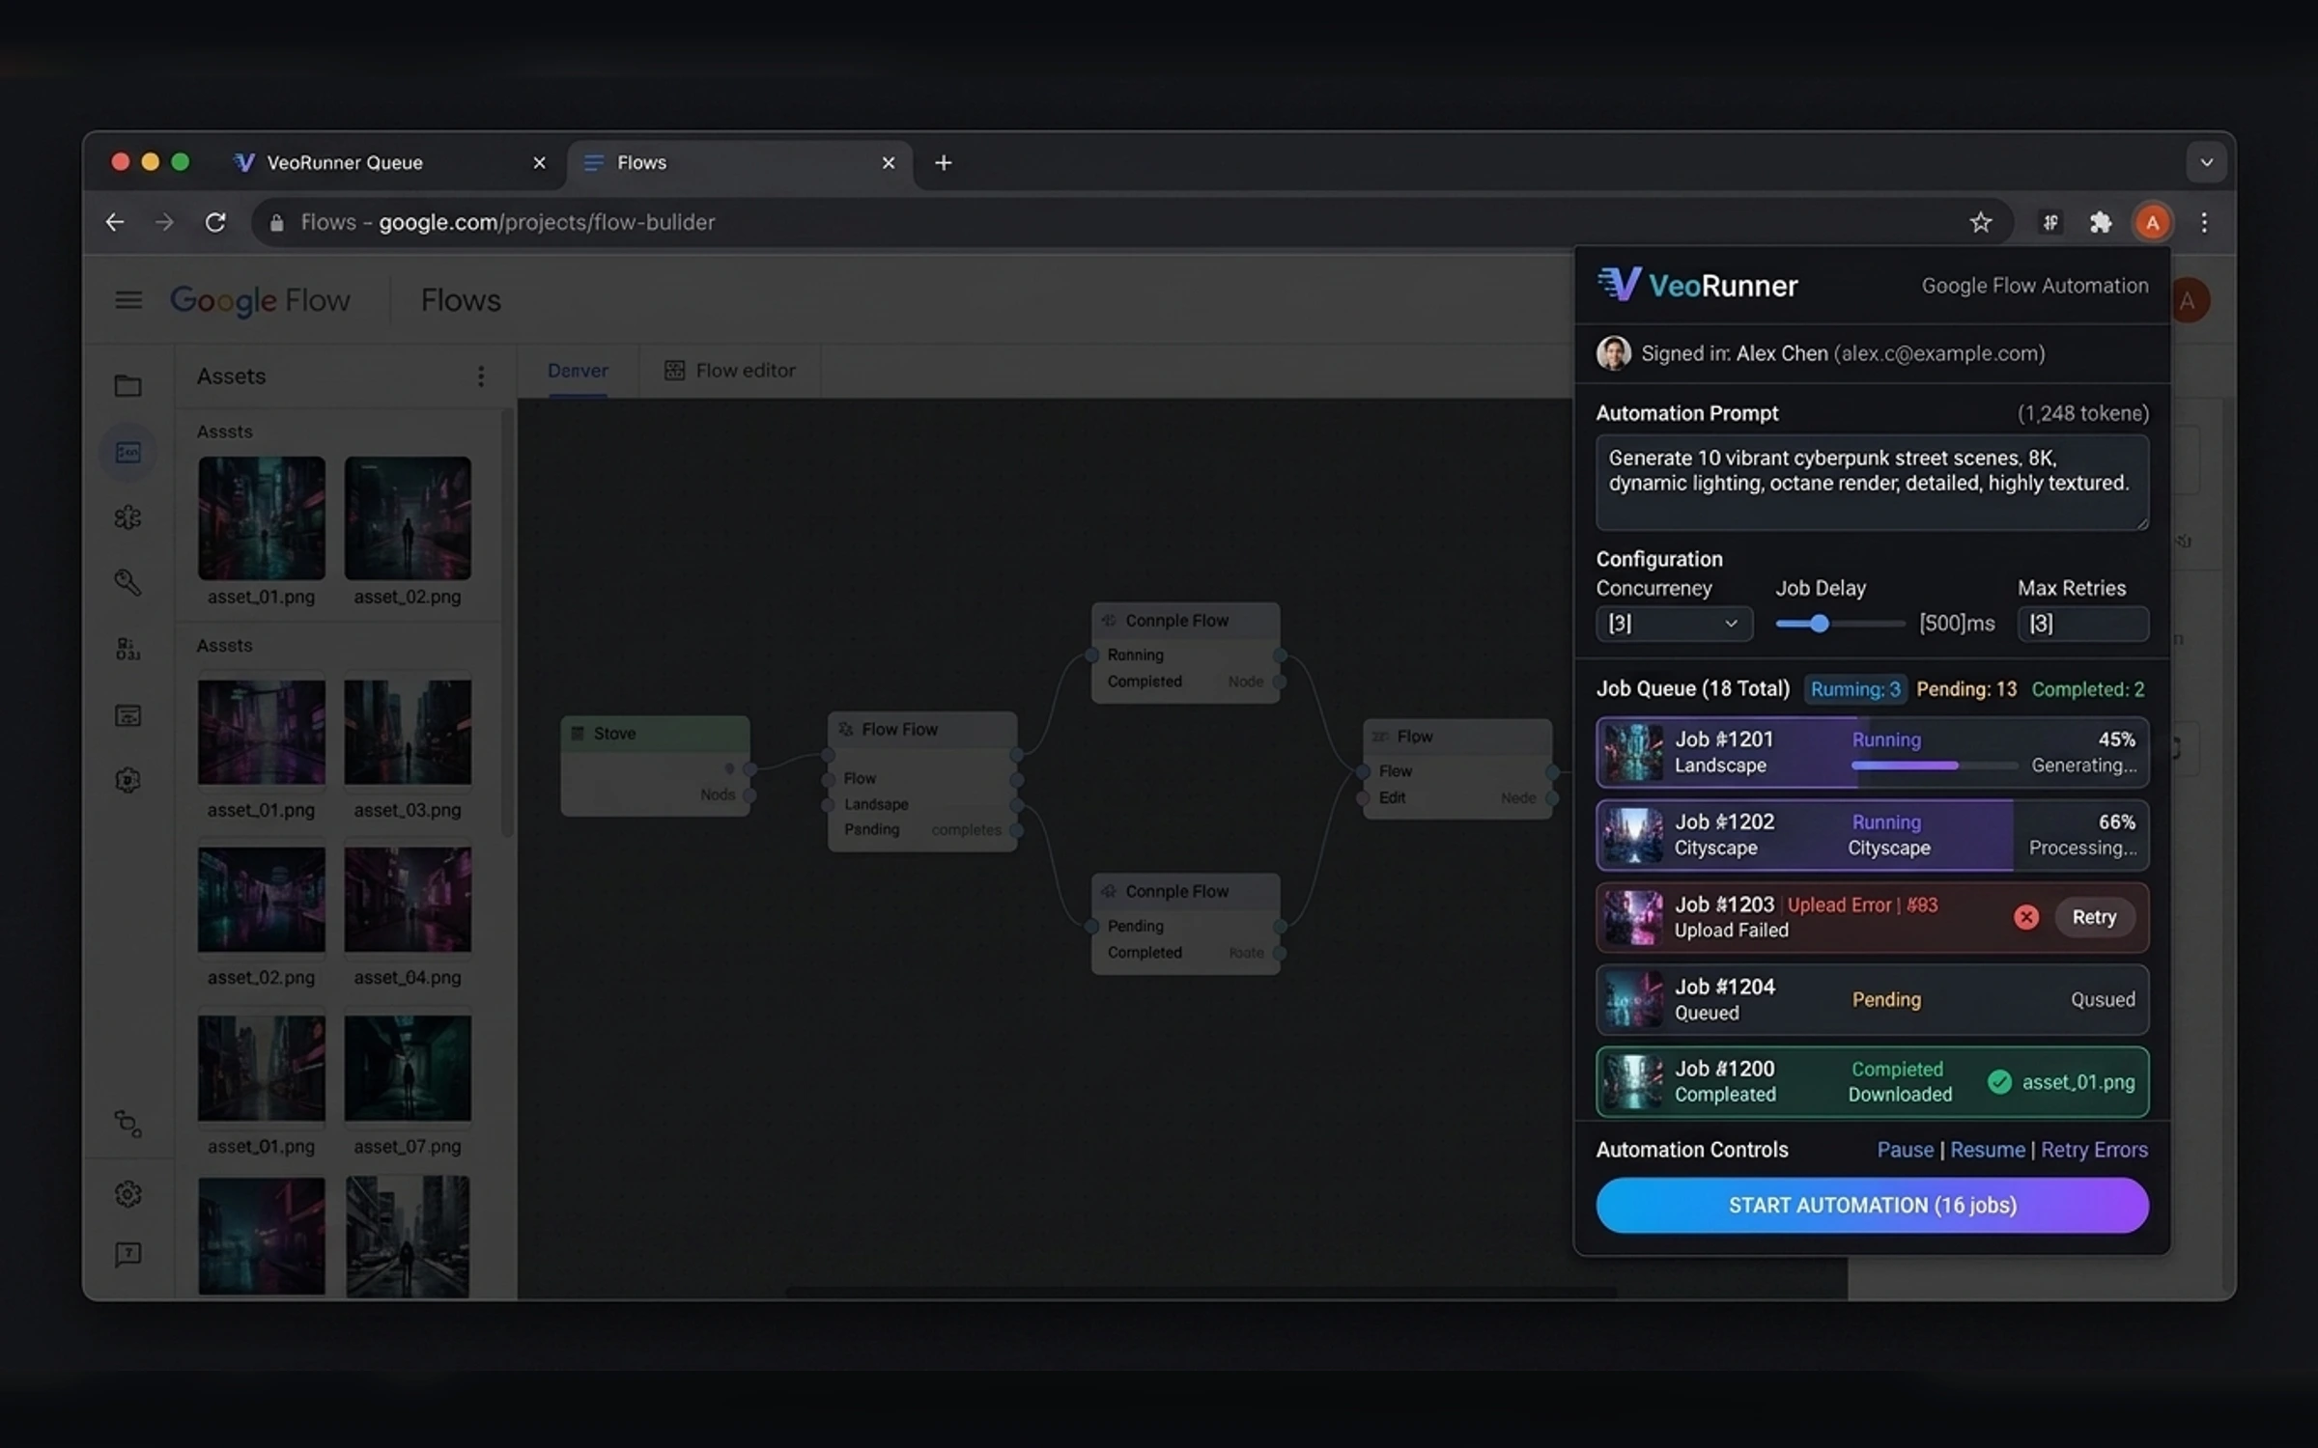This screenshot has height=1448, width=2318.
Task: Select the Stove node on canvas
Action: click(x=655, y=766)
